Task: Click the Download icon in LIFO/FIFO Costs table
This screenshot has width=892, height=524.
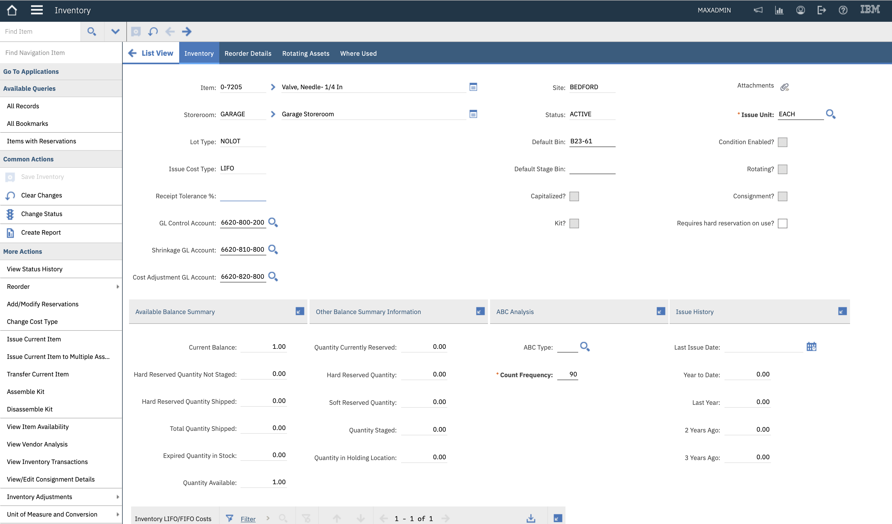Action: [531, 518]
